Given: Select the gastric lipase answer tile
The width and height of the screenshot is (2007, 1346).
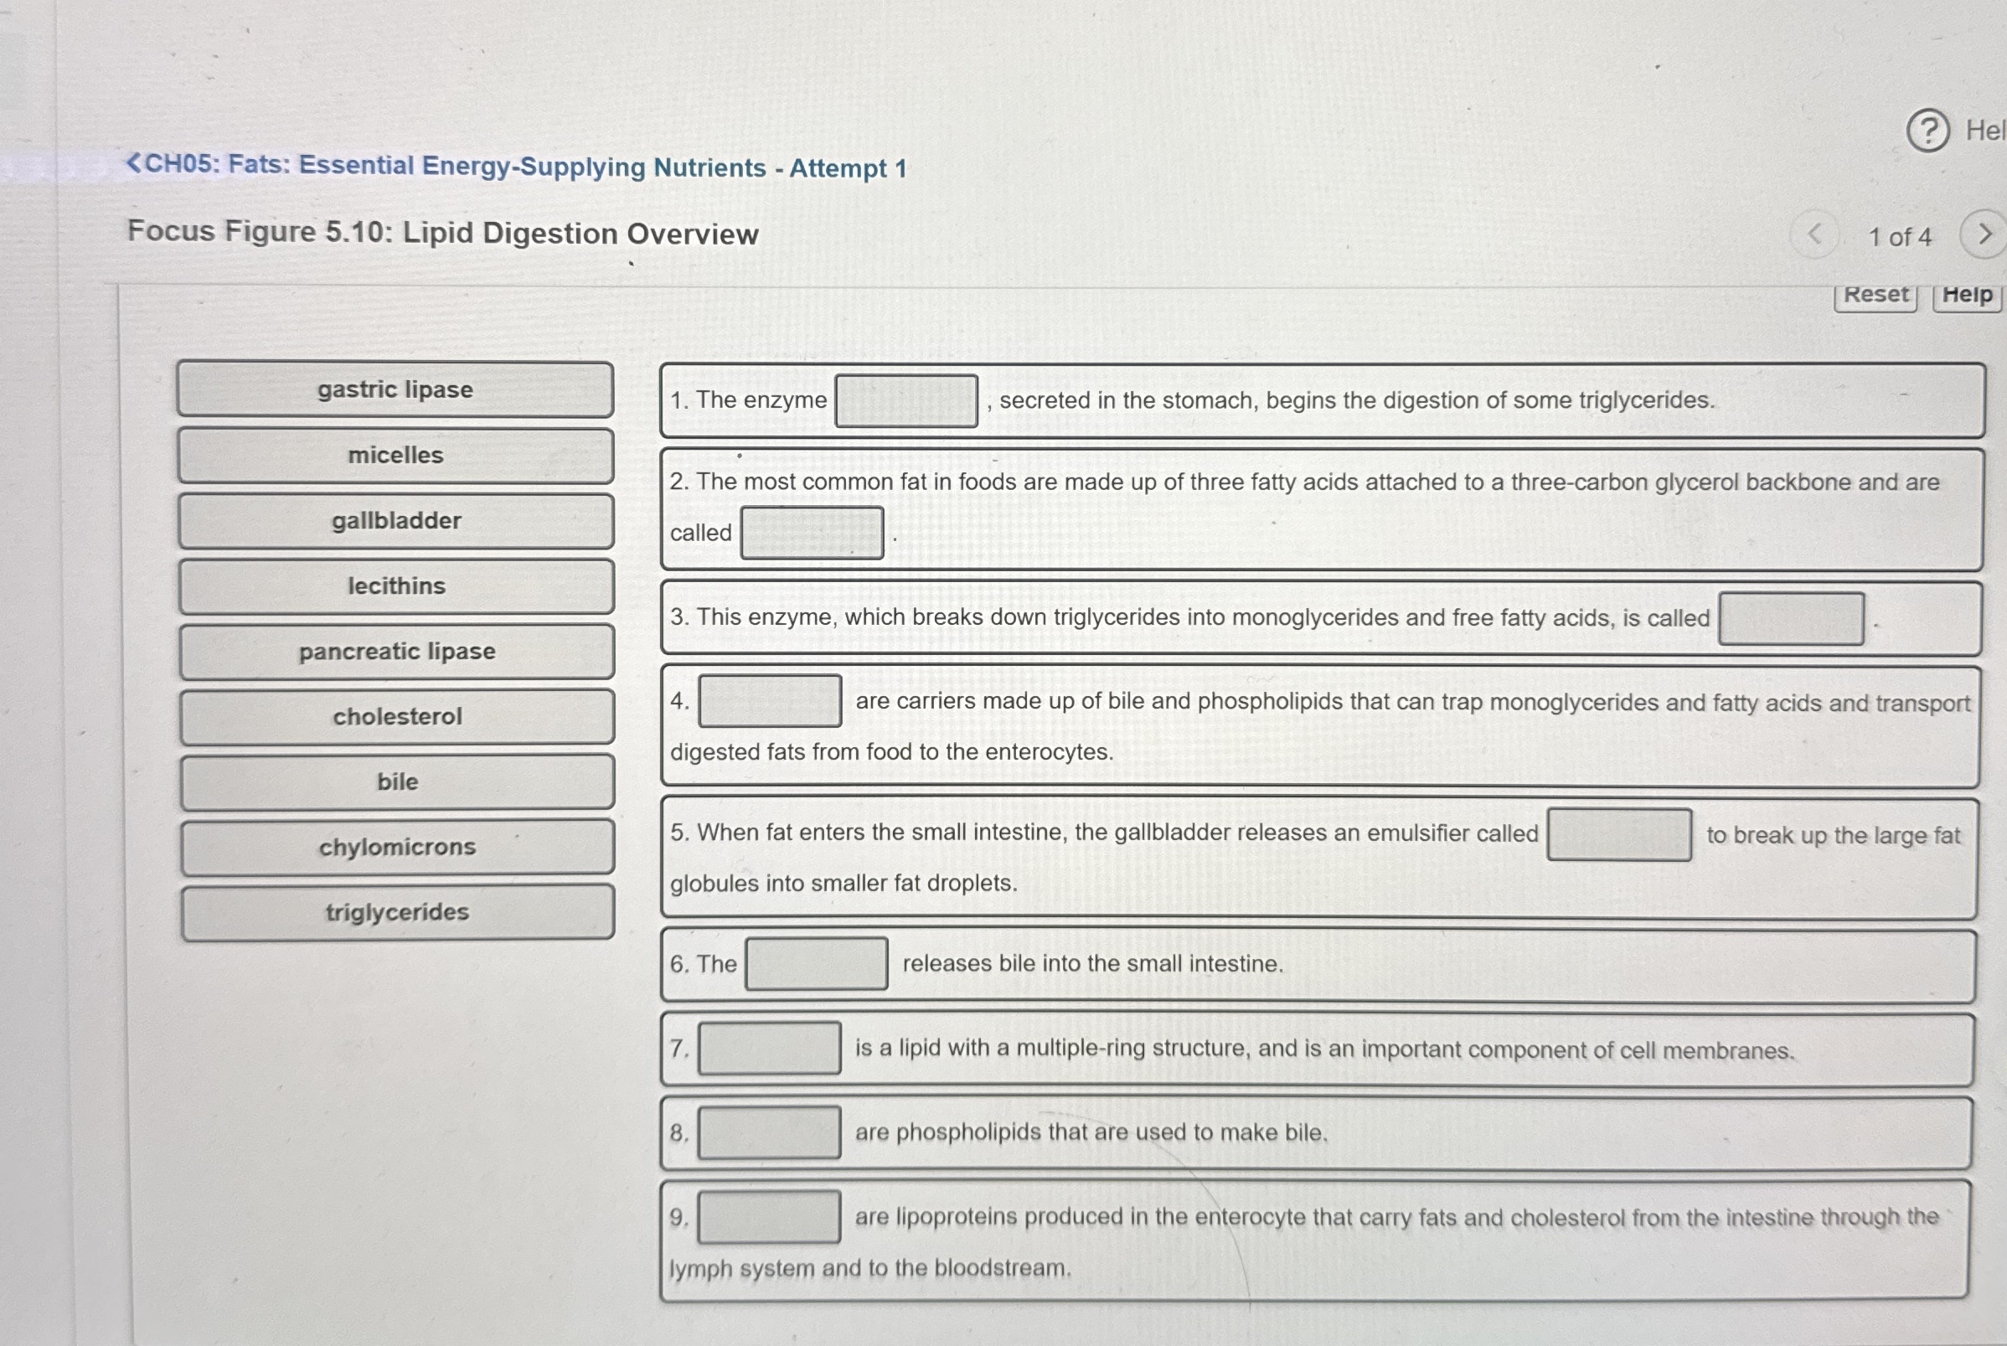Looking at the screenshot, I should (x=395, y=389).
